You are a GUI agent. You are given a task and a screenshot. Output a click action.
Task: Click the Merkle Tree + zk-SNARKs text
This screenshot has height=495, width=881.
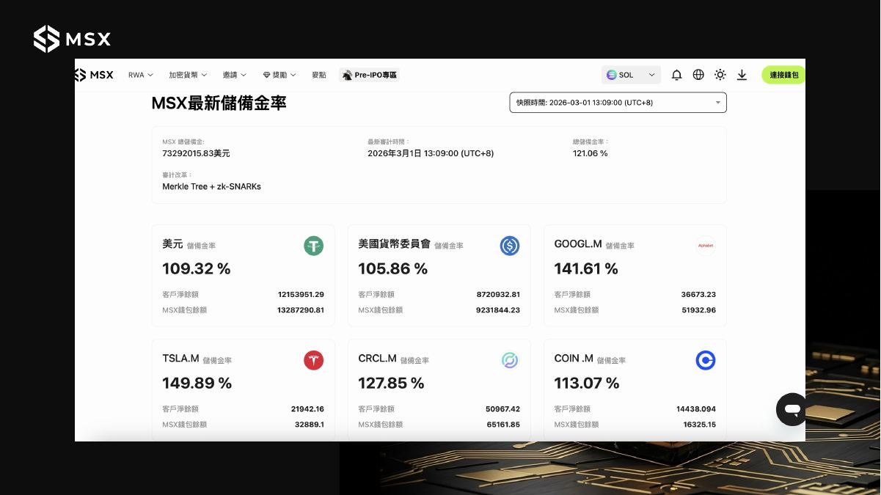coord(211,186)
